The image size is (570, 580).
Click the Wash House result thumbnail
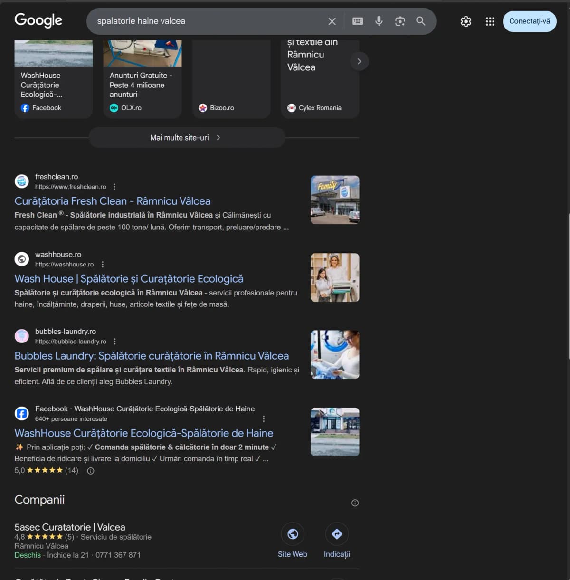click(x=335, y=278)
